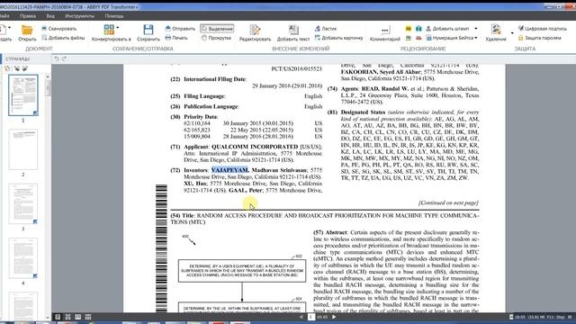The width and height of the screenshot is (576, 324).
Task: Open the Файл menu
Action: [x=4, y=16]
